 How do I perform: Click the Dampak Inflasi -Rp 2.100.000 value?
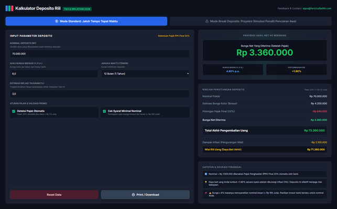[x=319, y=142]
